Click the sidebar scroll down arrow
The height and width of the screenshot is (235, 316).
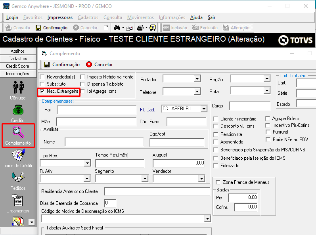click(32, 222)
